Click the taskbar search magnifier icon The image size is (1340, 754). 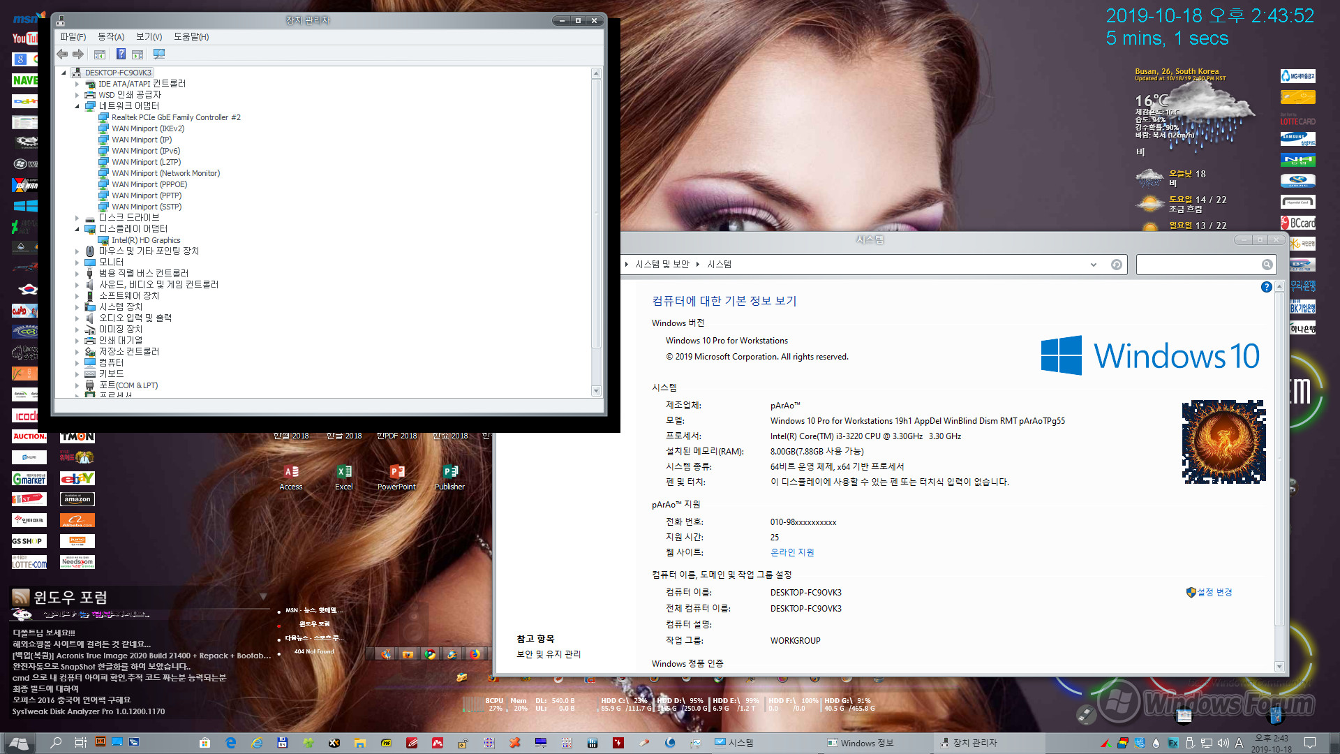tap(56, 743)
